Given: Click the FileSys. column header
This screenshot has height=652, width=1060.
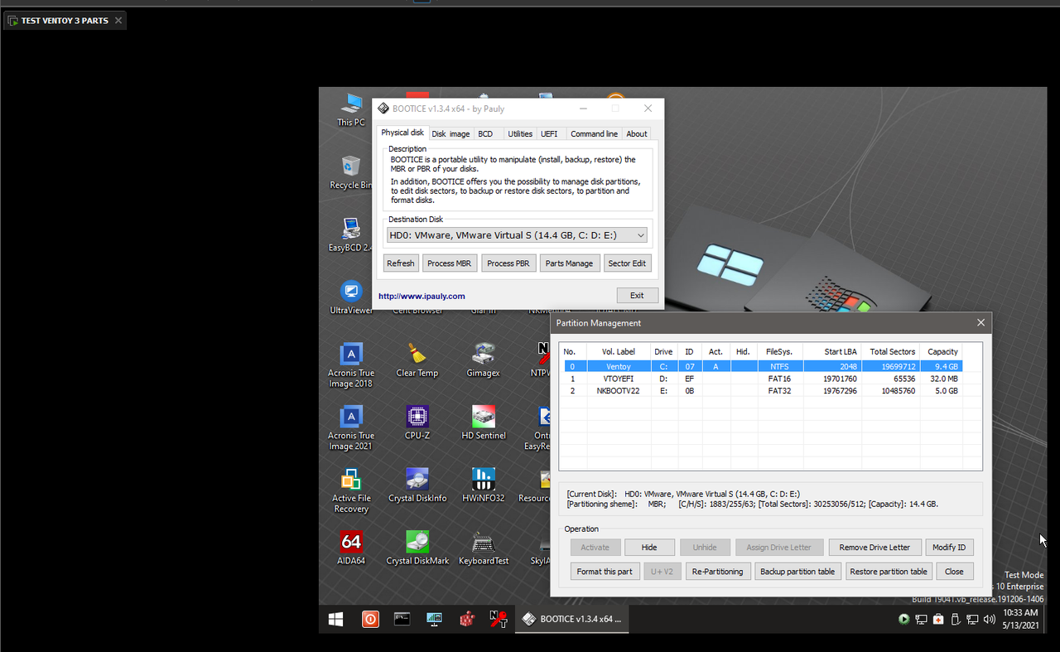Looking at the screenshot, I should tap(779, 351).
